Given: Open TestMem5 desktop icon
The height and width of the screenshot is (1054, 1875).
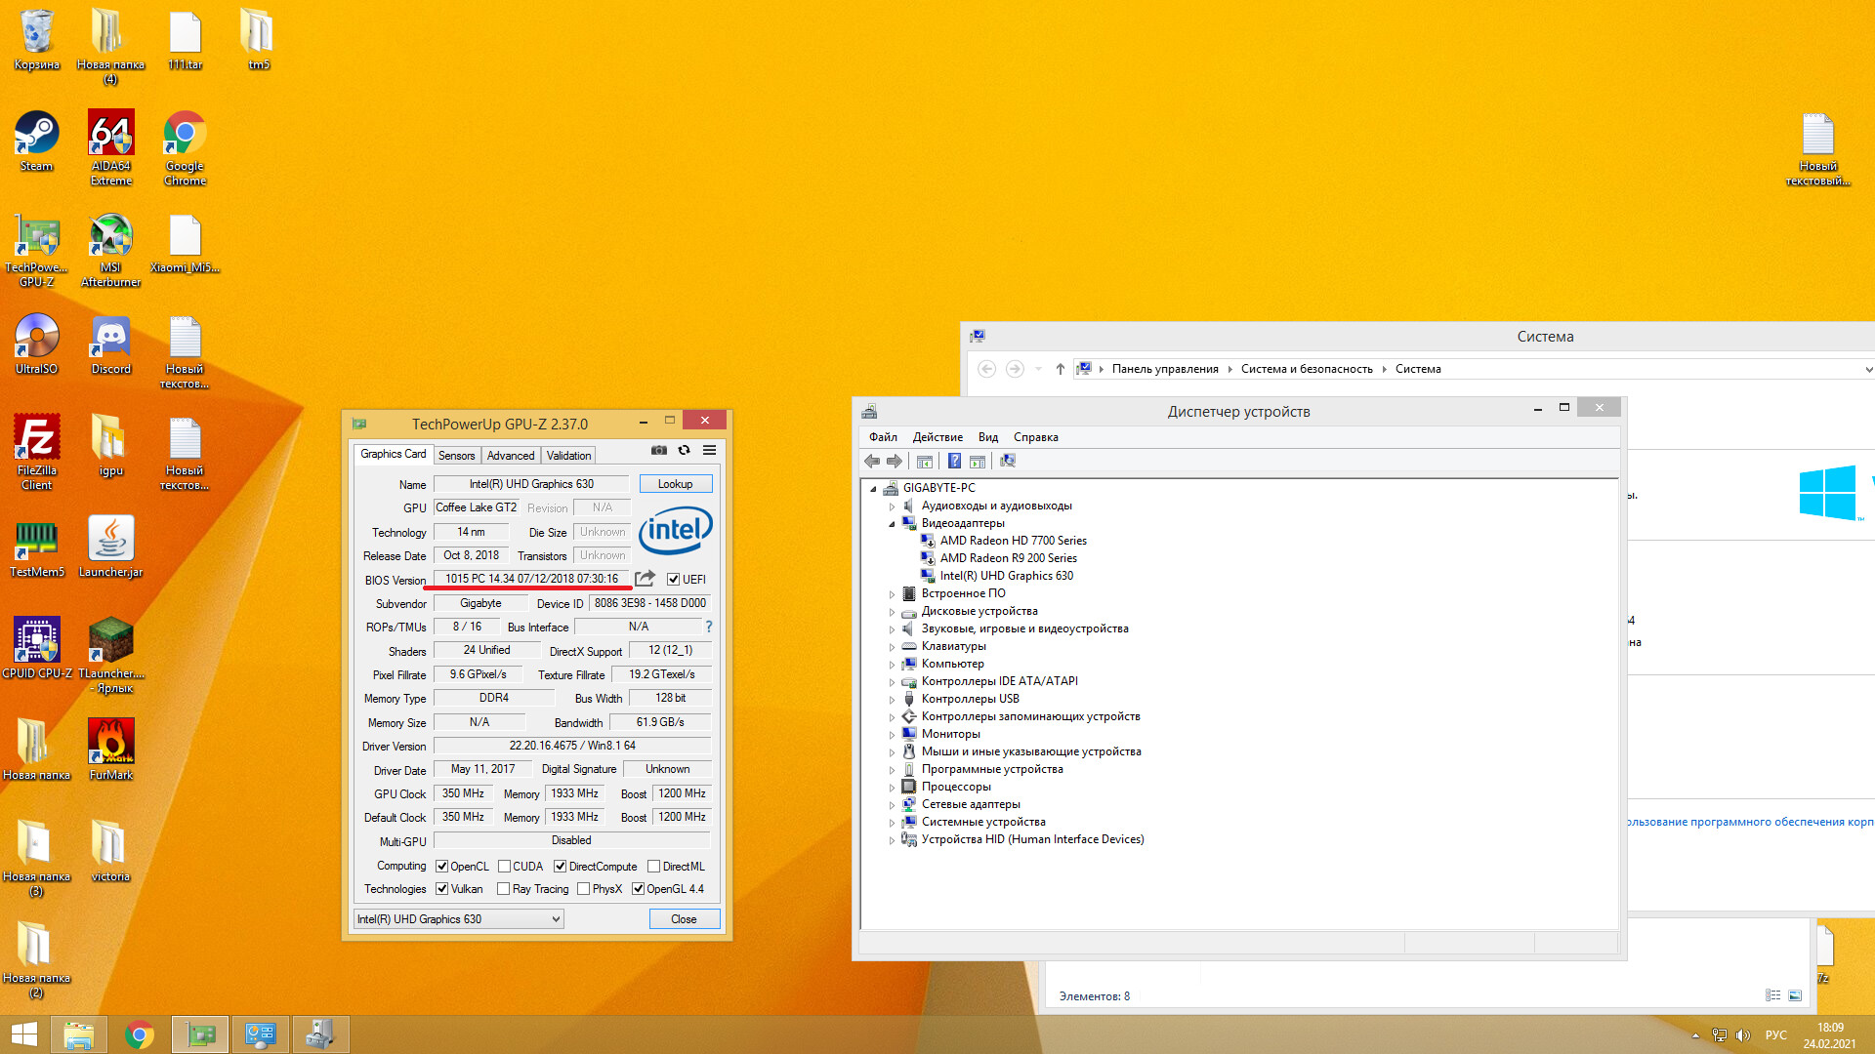Looking at the screenshot, I should point(36,547).
